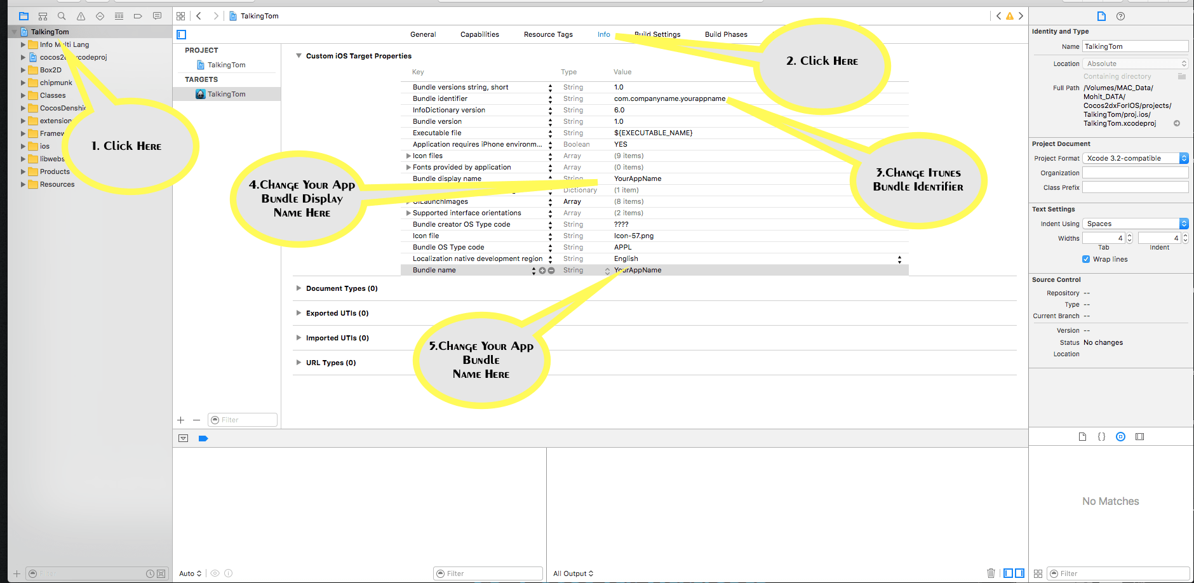Switch library to icon grid view
1194x583 pixels.
click(1038, 573)
